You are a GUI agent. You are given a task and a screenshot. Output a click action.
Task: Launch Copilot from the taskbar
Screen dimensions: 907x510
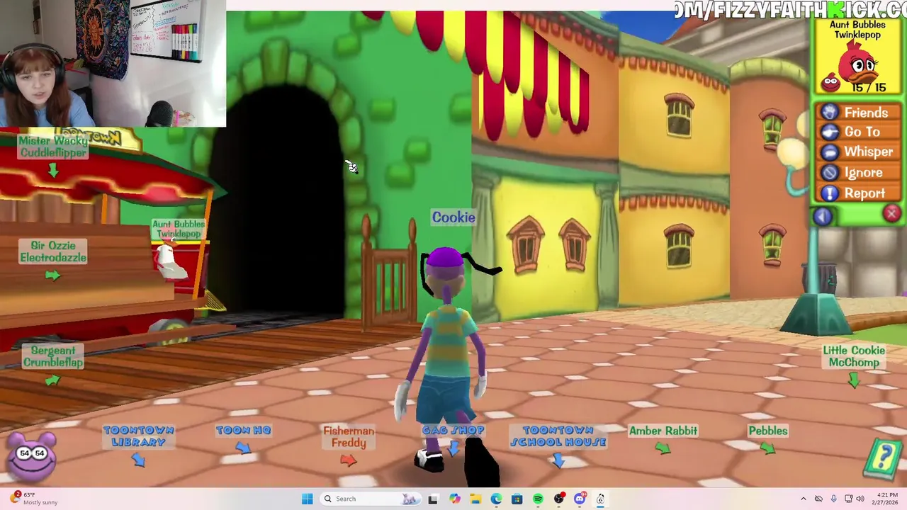click(454, 499)
